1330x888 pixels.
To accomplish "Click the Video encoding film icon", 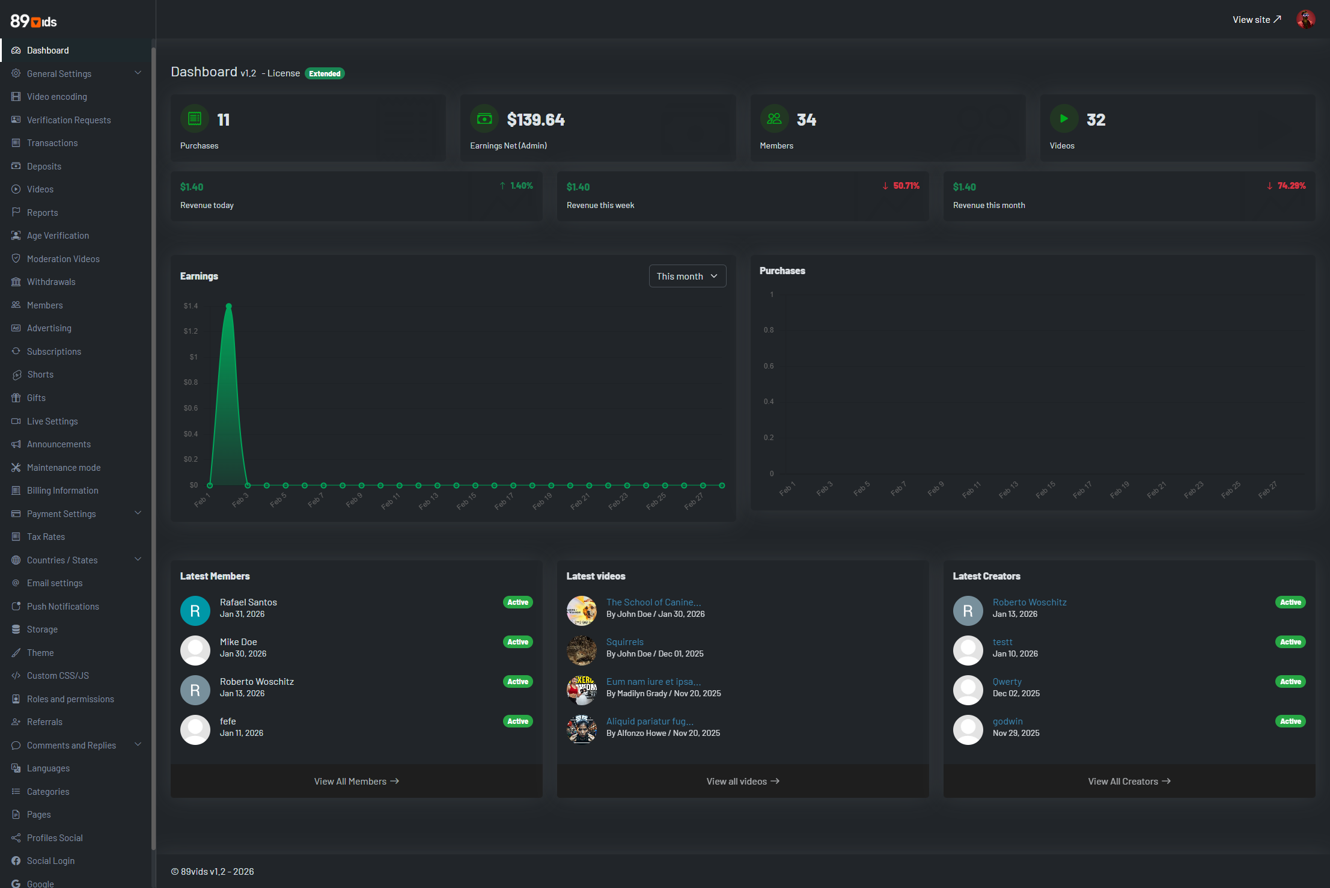I will (x=16, y=97).
